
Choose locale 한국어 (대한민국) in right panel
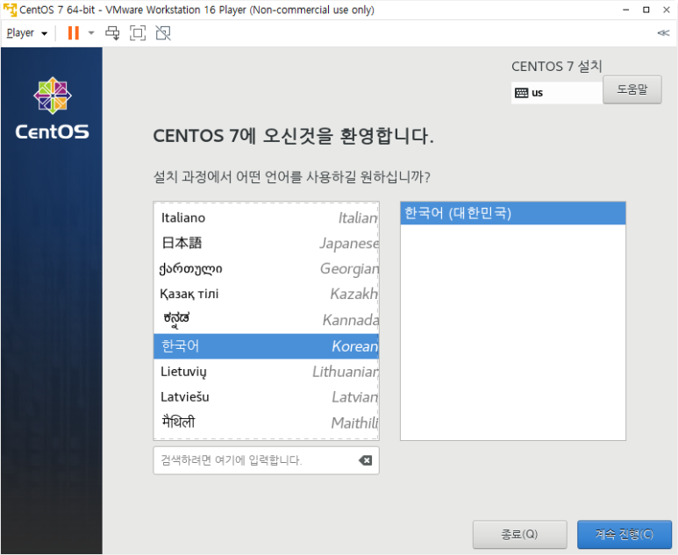pos(513,213)
